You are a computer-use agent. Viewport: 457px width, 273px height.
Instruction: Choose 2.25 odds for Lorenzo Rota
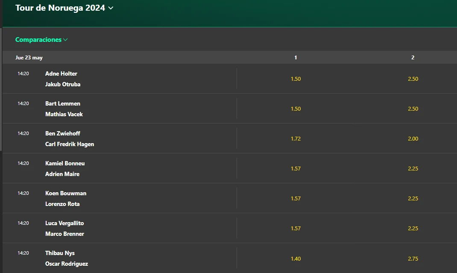[x=413, y=199]
